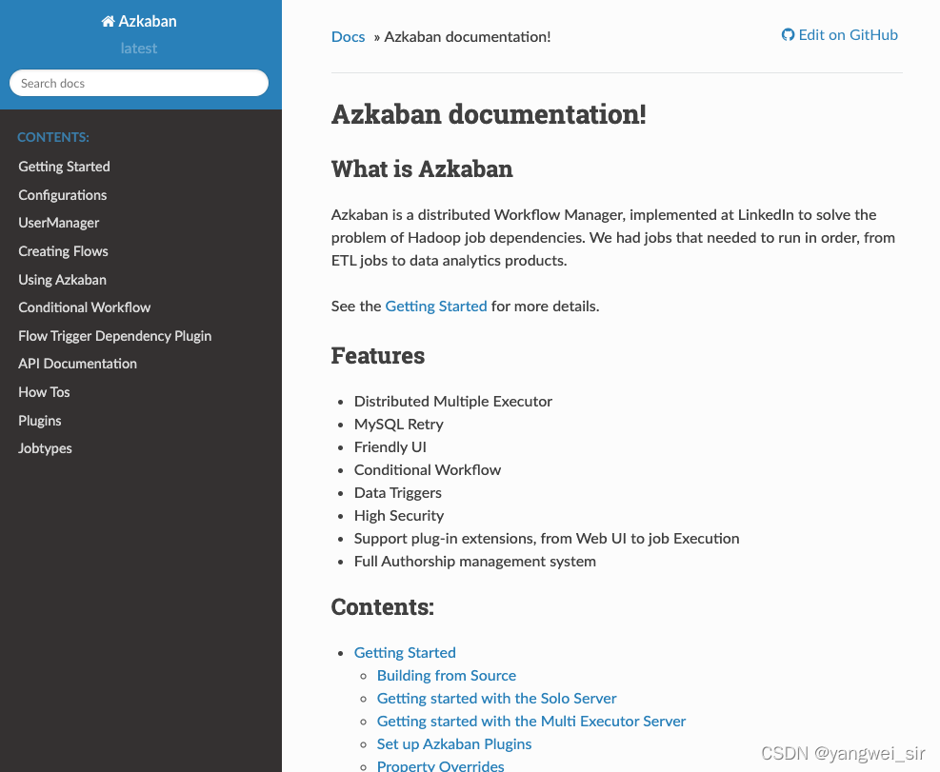Open Jobtypes sidebar entry
Image resolution: width=940 pixels, height=772 pixels.
pos(45,448)
